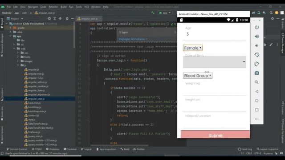Select the angular_user.js editor tab
Viewport: 285px width, 160px height.
coord(89,19)
